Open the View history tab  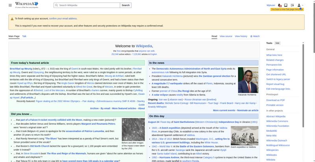[241, 36]
